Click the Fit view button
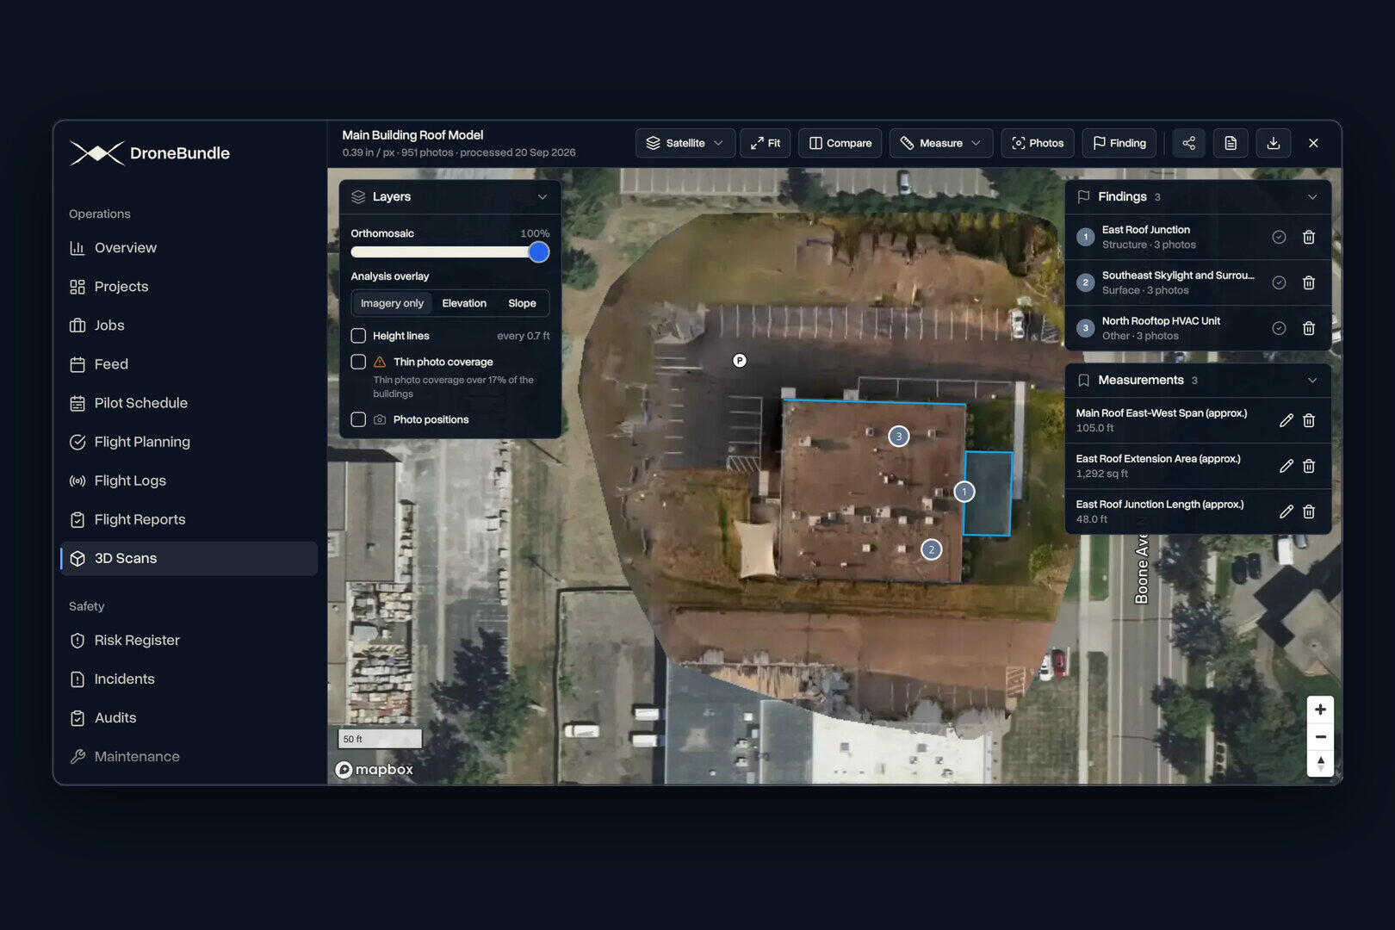Image resolution: width=1395 pixels, height=930 pixels. click(766, 143)
